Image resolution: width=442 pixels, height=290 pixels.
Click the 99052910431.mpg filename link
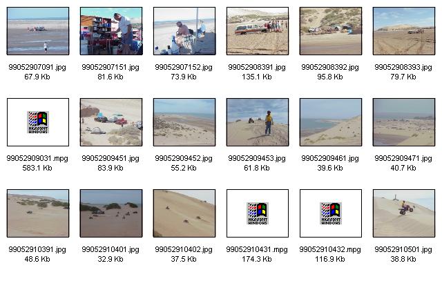pyautogui.click(x=257, y=249)
